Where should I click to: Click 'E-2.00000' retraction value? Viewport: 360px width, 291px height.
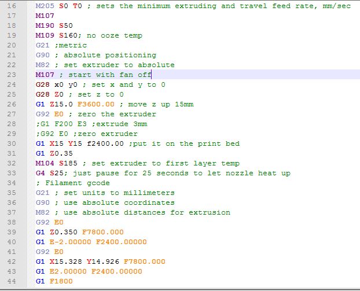(71, 242)
